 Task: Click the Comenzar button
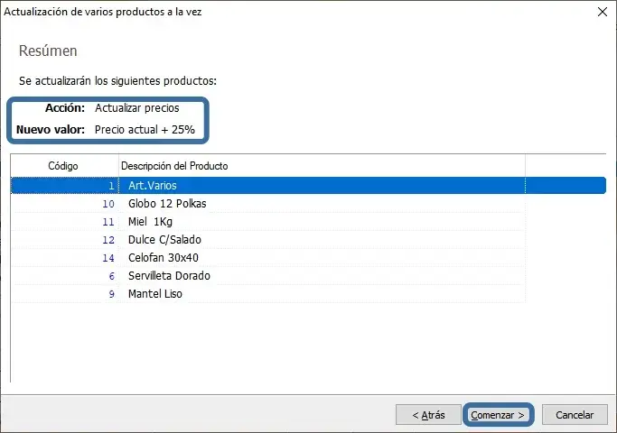(498, 415)
